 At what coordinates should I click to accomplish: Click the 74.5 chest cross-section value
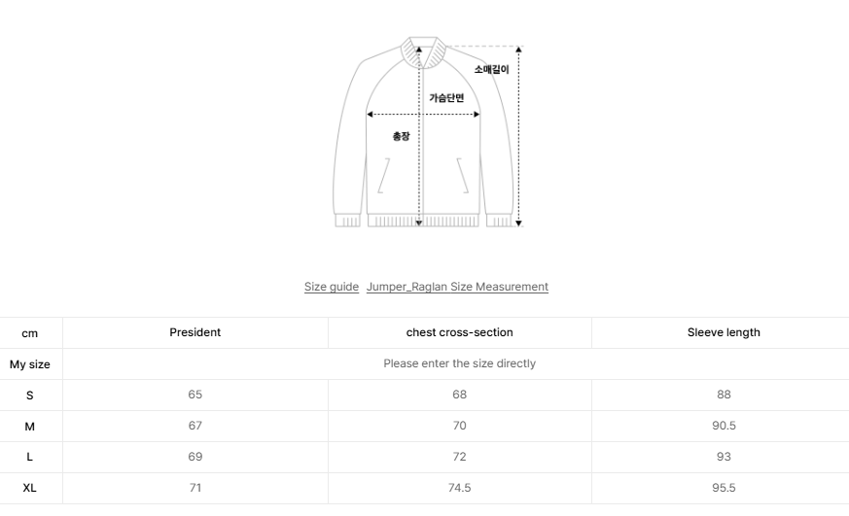pos(459,488)
